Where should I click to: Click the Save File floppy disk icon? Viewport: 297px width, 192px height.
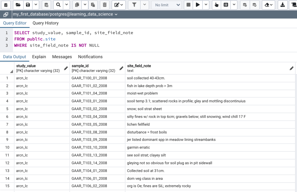tap(28, 5)
